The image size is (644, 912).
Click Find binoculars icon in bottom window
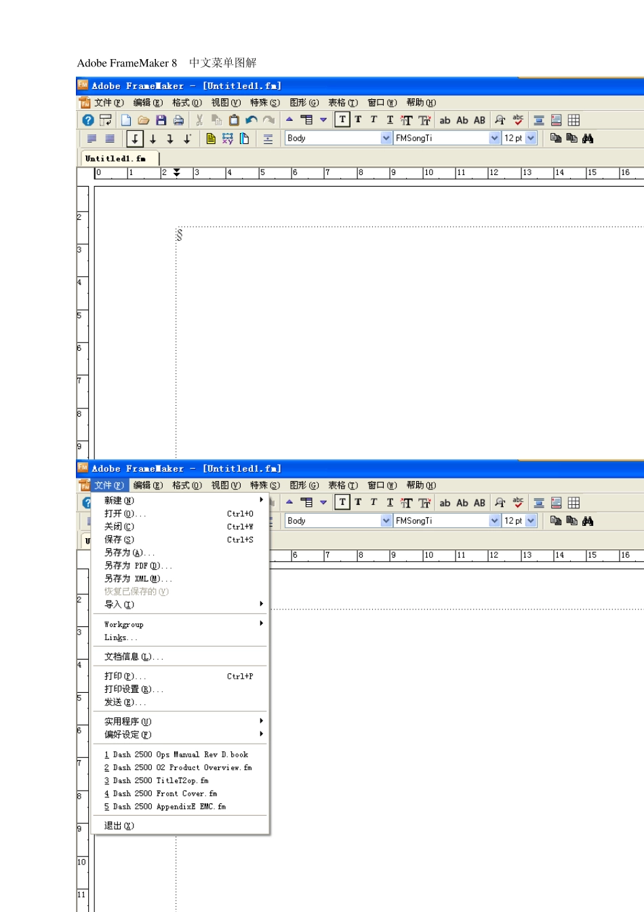(588, 520)
